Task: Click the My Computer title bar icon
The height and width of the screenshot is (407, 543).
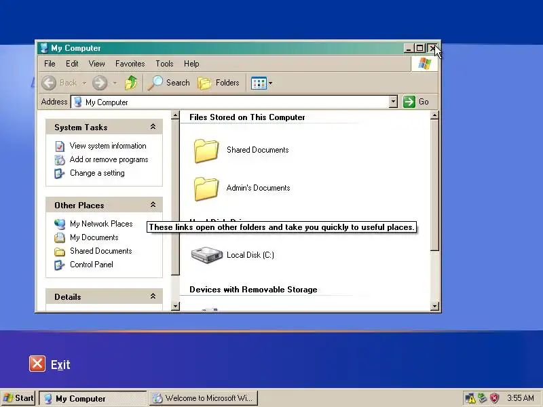Action: [43, 47]
